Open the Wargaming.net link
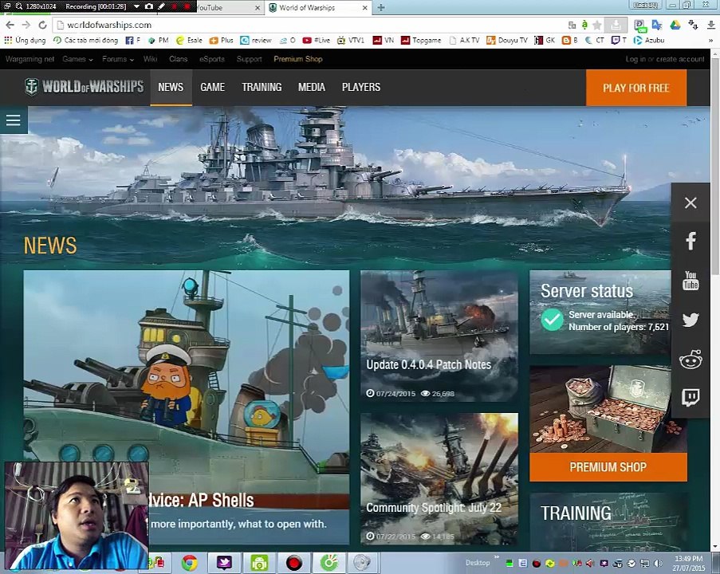720x574 pixels. coord(30,59)
